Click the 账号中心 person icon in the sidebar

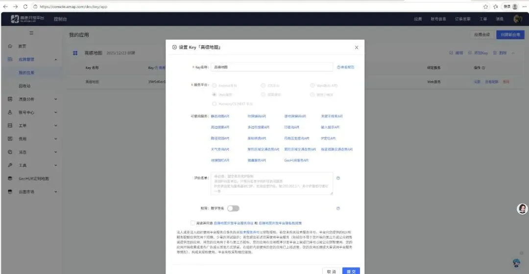click(10, 112)
